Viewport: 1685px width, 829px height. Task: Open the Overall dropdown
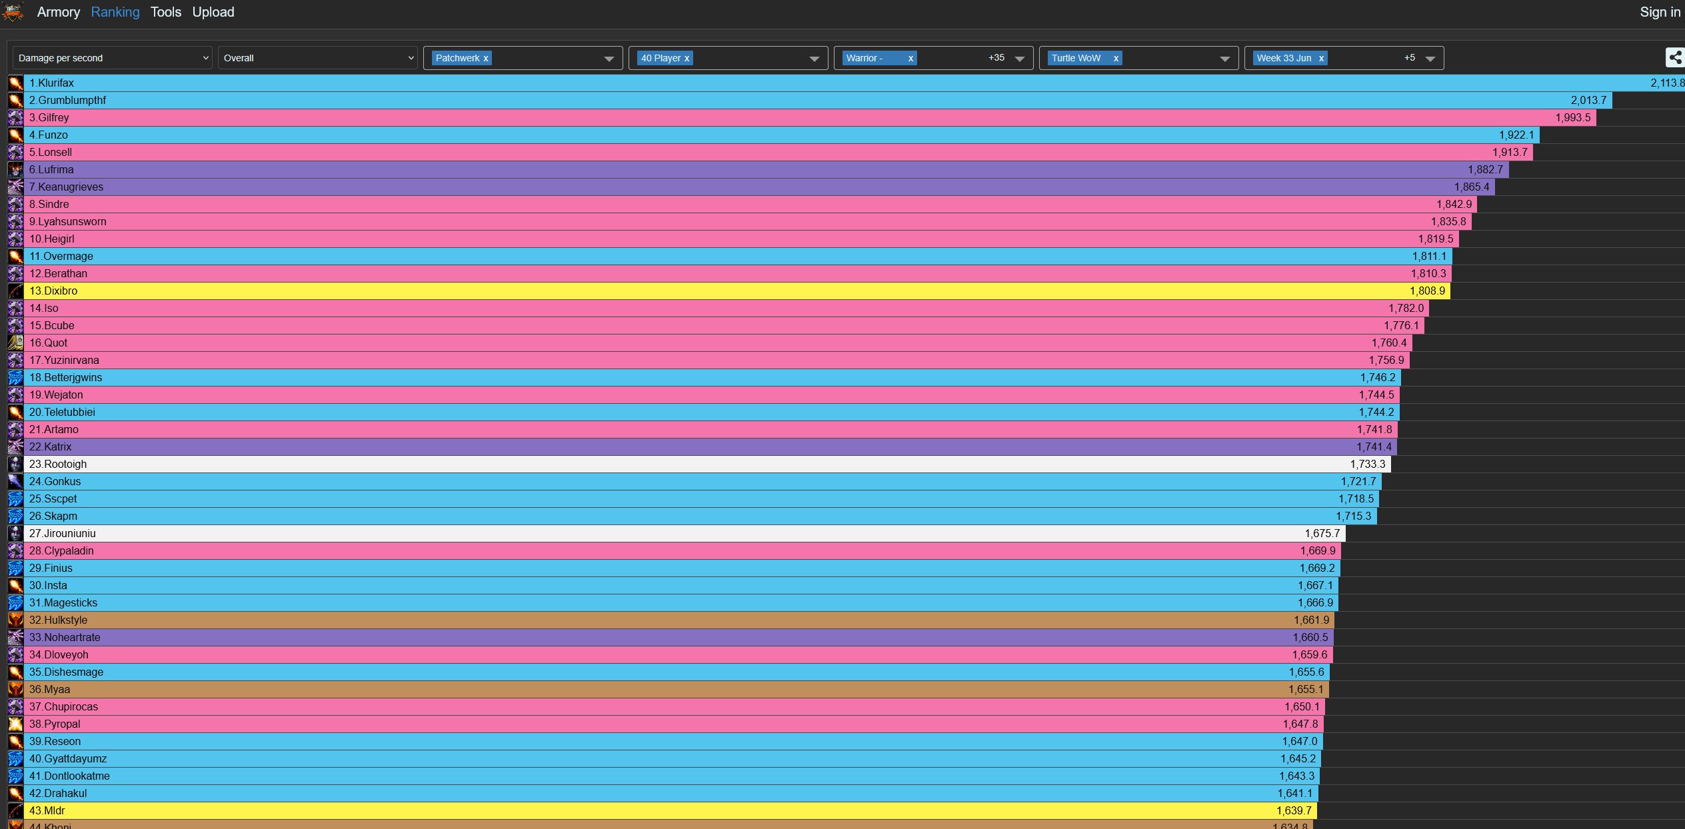[318, 58]
